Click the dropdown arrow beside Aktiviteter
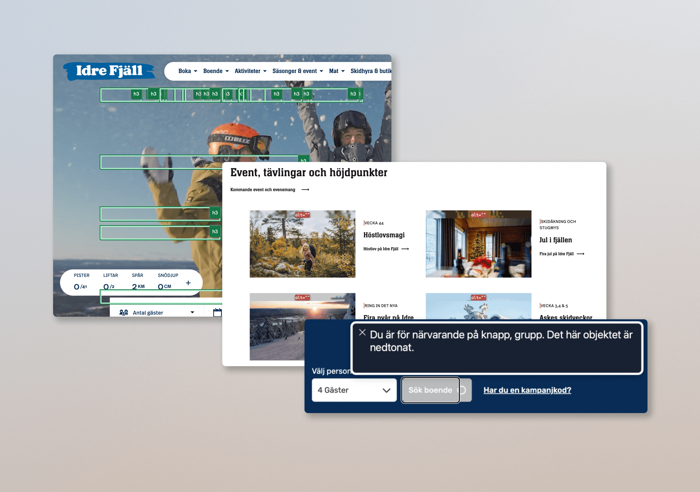Viewport: 700px width, 492px height. coord(265,71)
